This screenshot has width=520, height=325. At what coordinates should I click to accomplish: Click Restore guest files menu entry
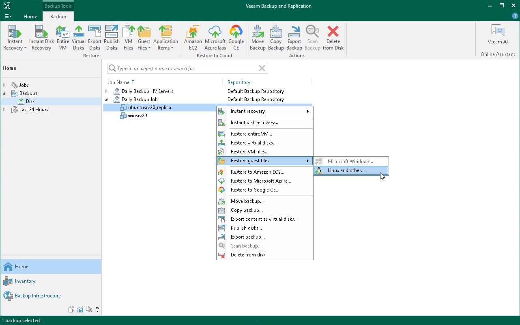tap(265, 161)
